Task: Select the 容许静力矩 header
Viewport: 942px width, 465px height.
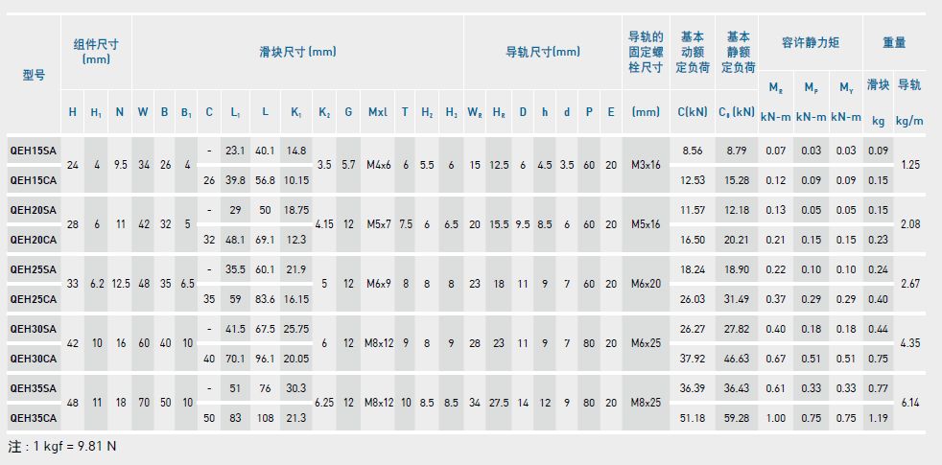Action: point(810,43)
